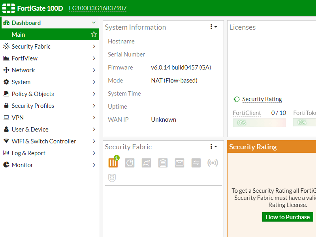
Task: Select the FortiMail envelope fabric icon
Action: pos(179,163)
